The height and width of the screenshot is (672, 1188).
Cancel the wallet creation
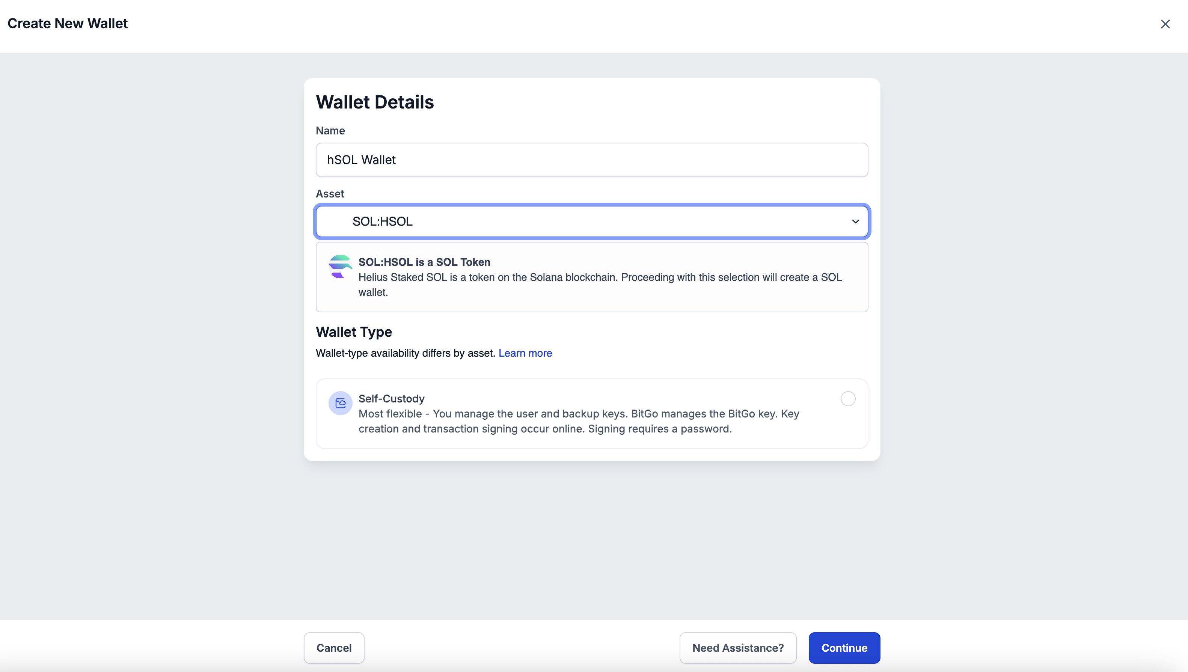pyautogui.click(x=334, y=648)
